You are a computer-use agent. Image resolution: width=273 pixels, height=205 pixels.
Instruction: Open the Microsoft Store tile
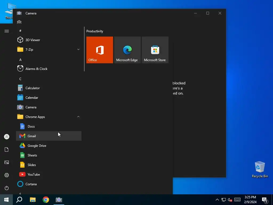(155, 50)
